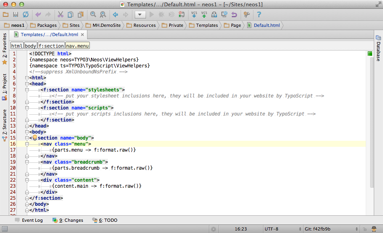383x233 pixels.
Task: Click the Cut scissors icon
Action: point(60,15)
